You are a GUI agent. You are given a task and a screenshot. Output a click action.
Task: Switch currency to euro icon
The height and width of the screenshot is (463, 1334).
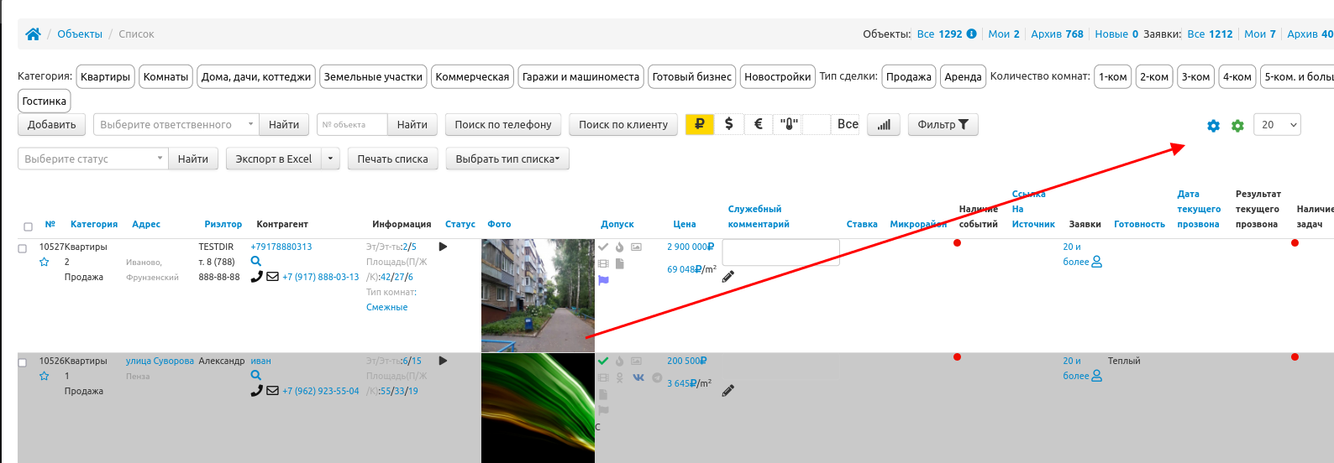(759, 124)
